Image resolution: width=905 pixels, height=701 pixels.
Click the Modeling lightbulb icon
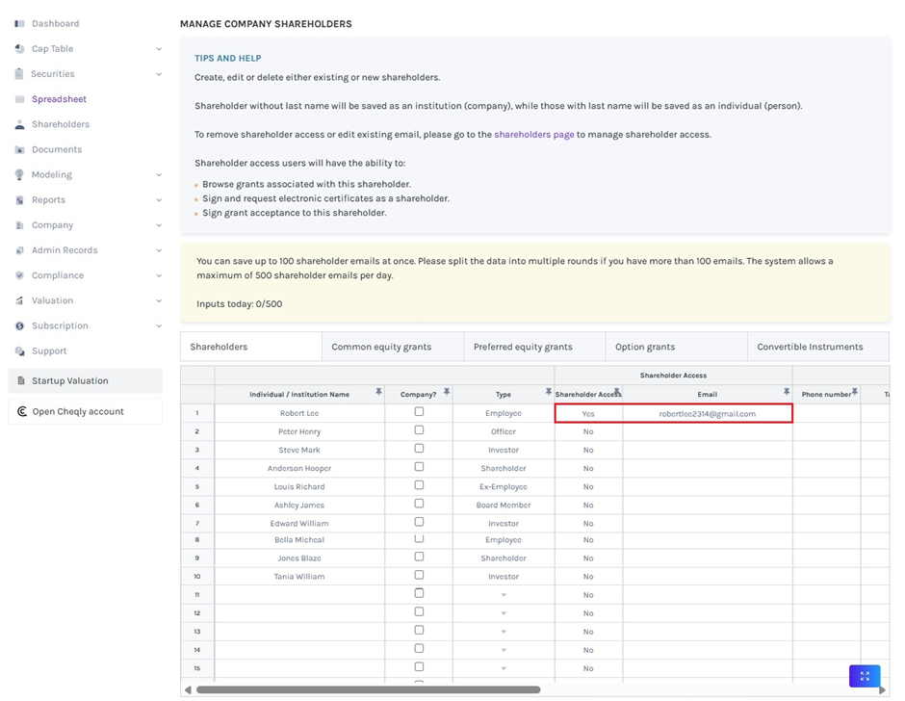20,175
